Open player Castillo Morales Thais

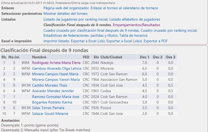pyautogui.click(x=49, y=86)
